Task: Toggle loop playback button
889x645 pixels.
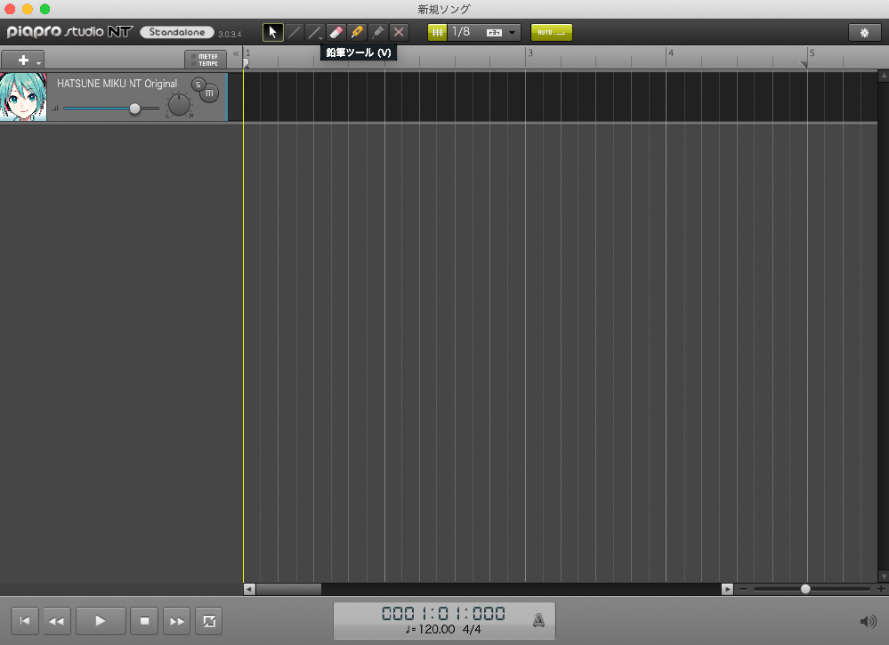Action: [208, 621]
